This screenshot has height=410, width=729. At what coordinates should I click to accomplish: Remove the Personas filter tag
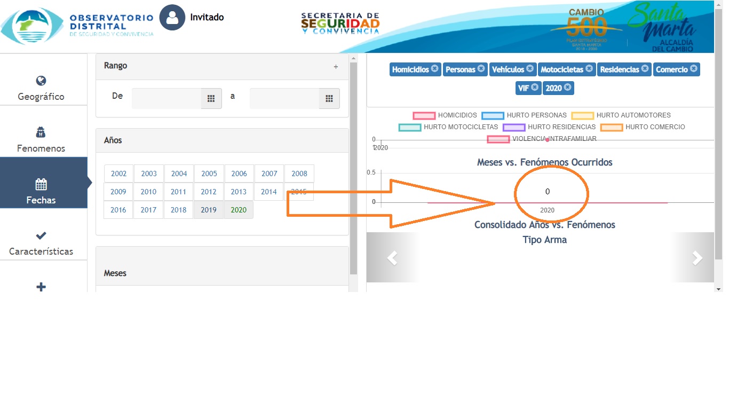coord(481,69)
